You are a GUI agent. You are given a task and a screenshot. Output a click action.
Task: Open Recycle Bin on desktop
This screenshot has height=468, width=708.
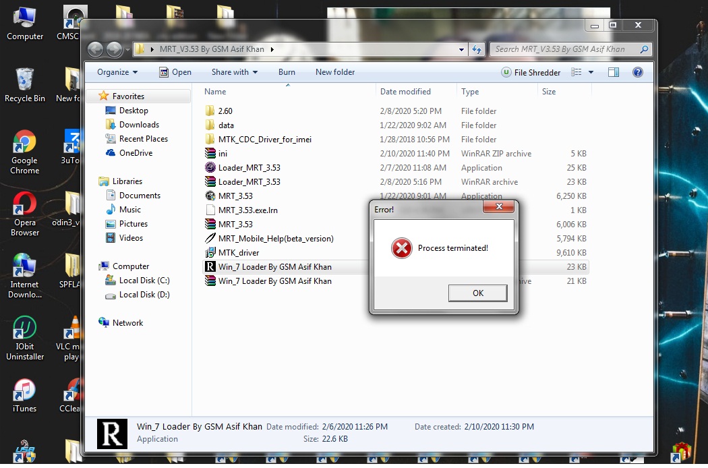coord(24,86)
